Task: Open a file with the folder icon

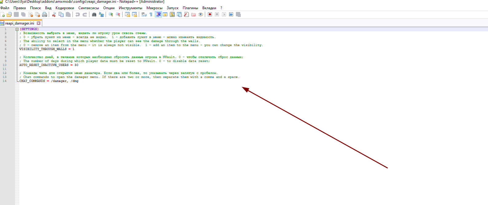Action: [x=9, y=14]
